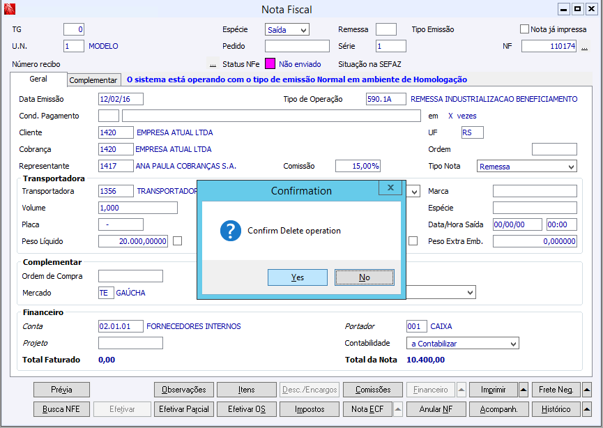Image resolution: width=603 pixels, height=428 pixels.
Task: Expand arrow next to Nota ECF button
Action: coord(399,409)
